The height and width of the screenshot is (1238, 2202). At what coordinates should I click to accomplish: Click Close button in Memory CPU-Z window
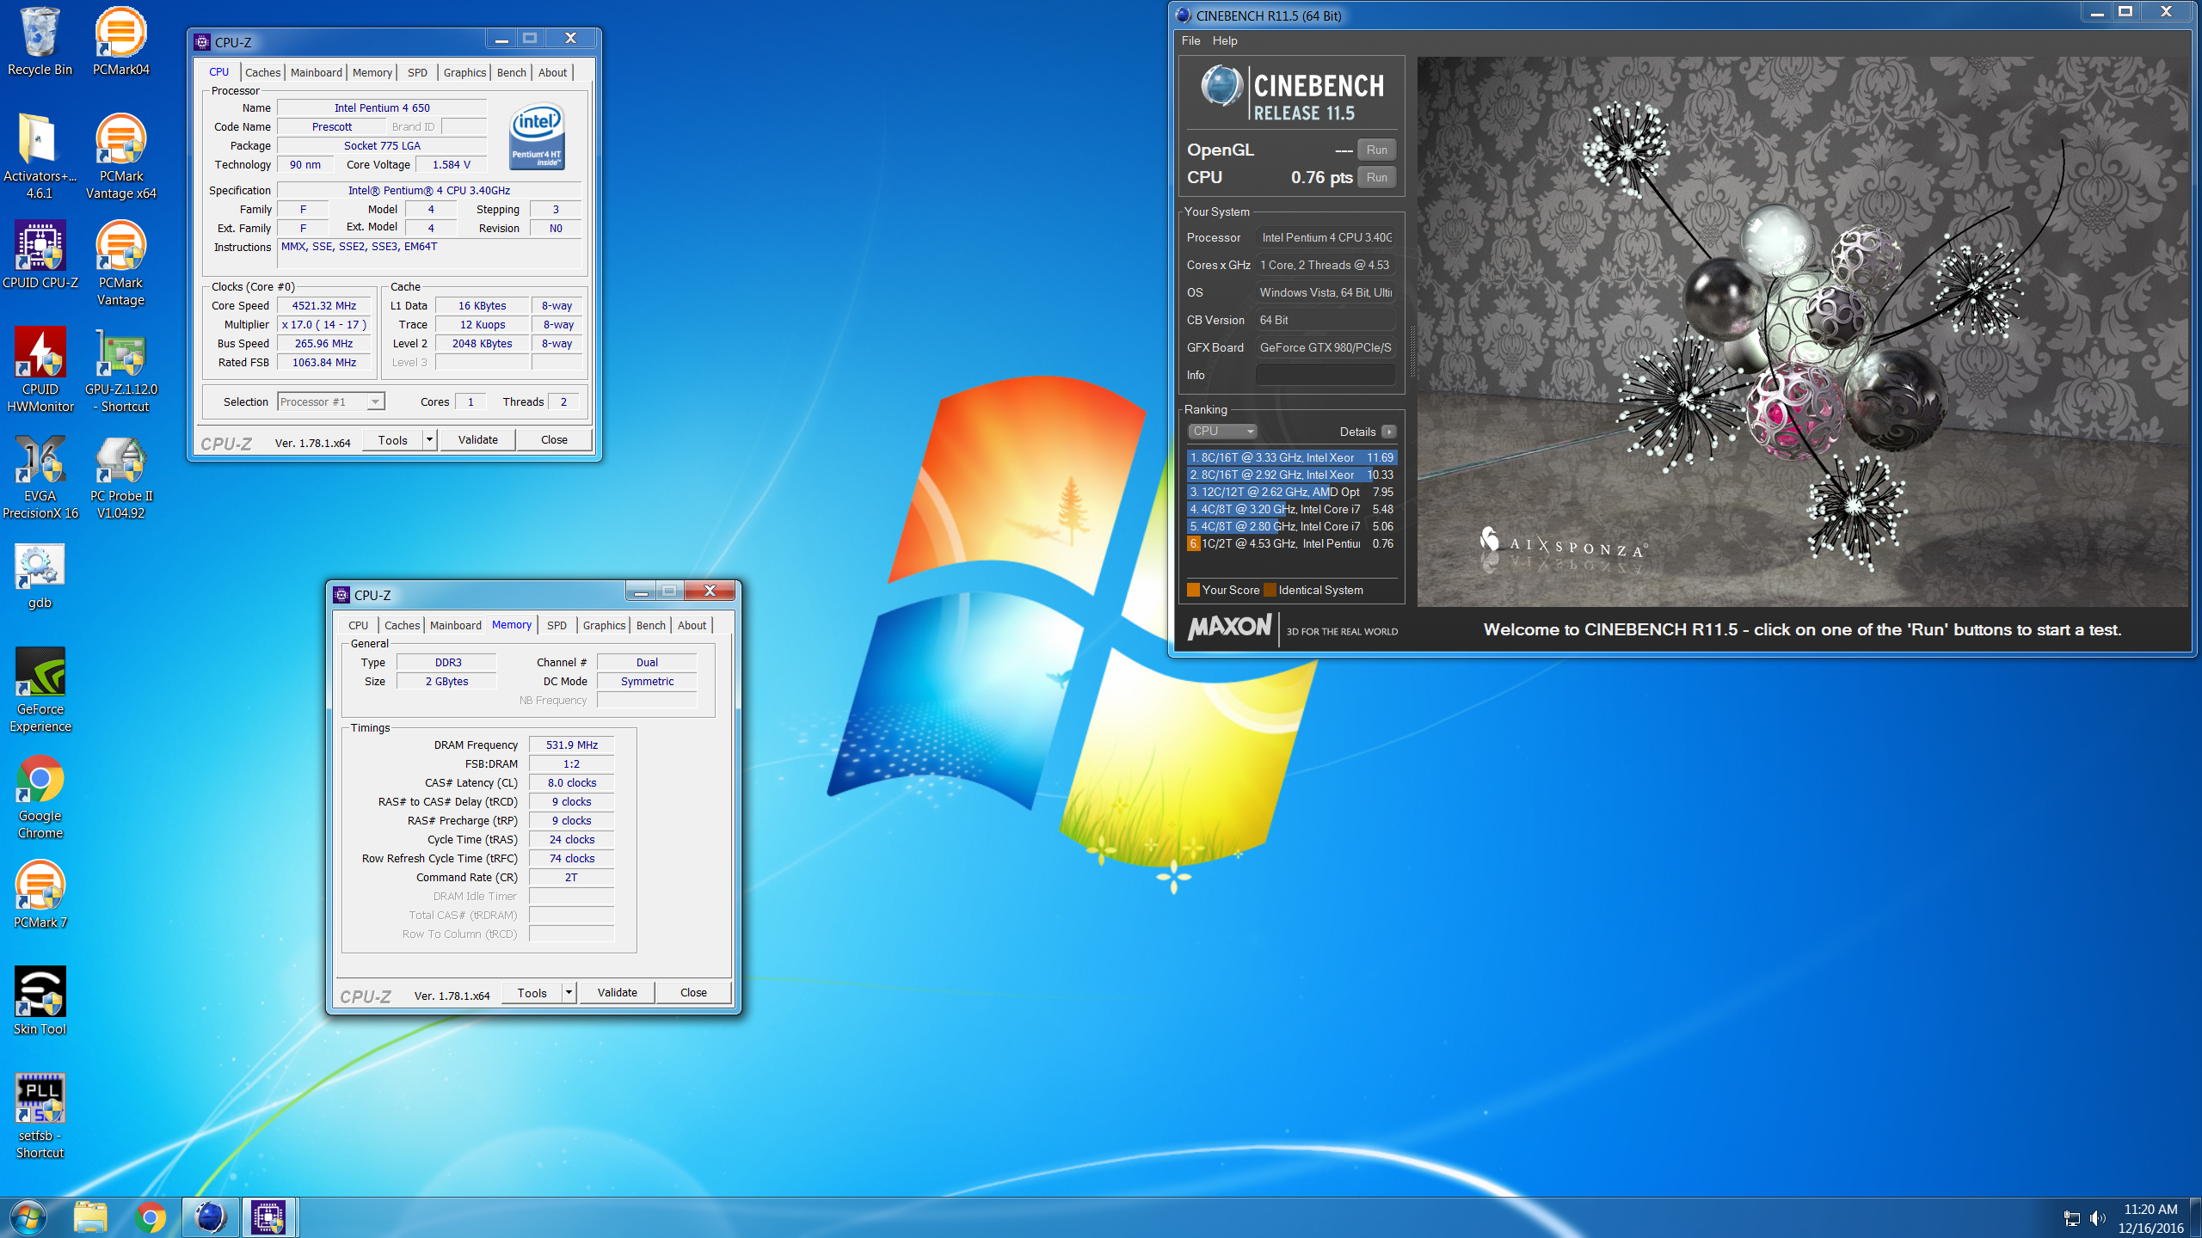point(693,992)
